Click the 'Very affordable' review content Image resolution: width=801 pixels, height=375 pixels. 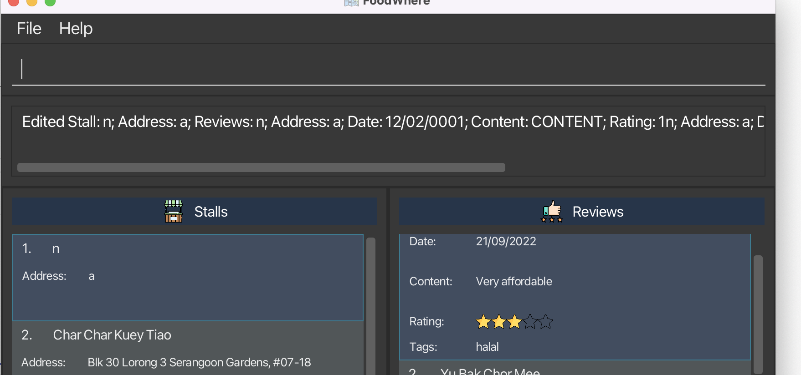[514, 281]
